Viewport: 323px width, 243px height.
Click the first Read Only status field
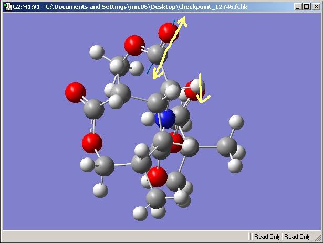267,237
